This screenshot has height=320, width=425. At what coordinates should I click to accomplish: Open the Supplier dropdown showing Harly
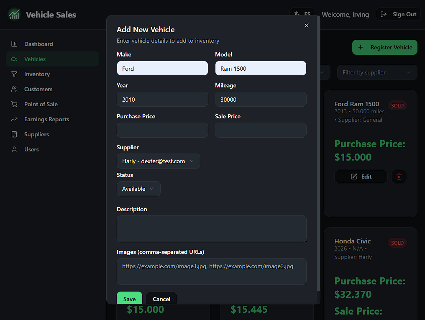point(159,161)
